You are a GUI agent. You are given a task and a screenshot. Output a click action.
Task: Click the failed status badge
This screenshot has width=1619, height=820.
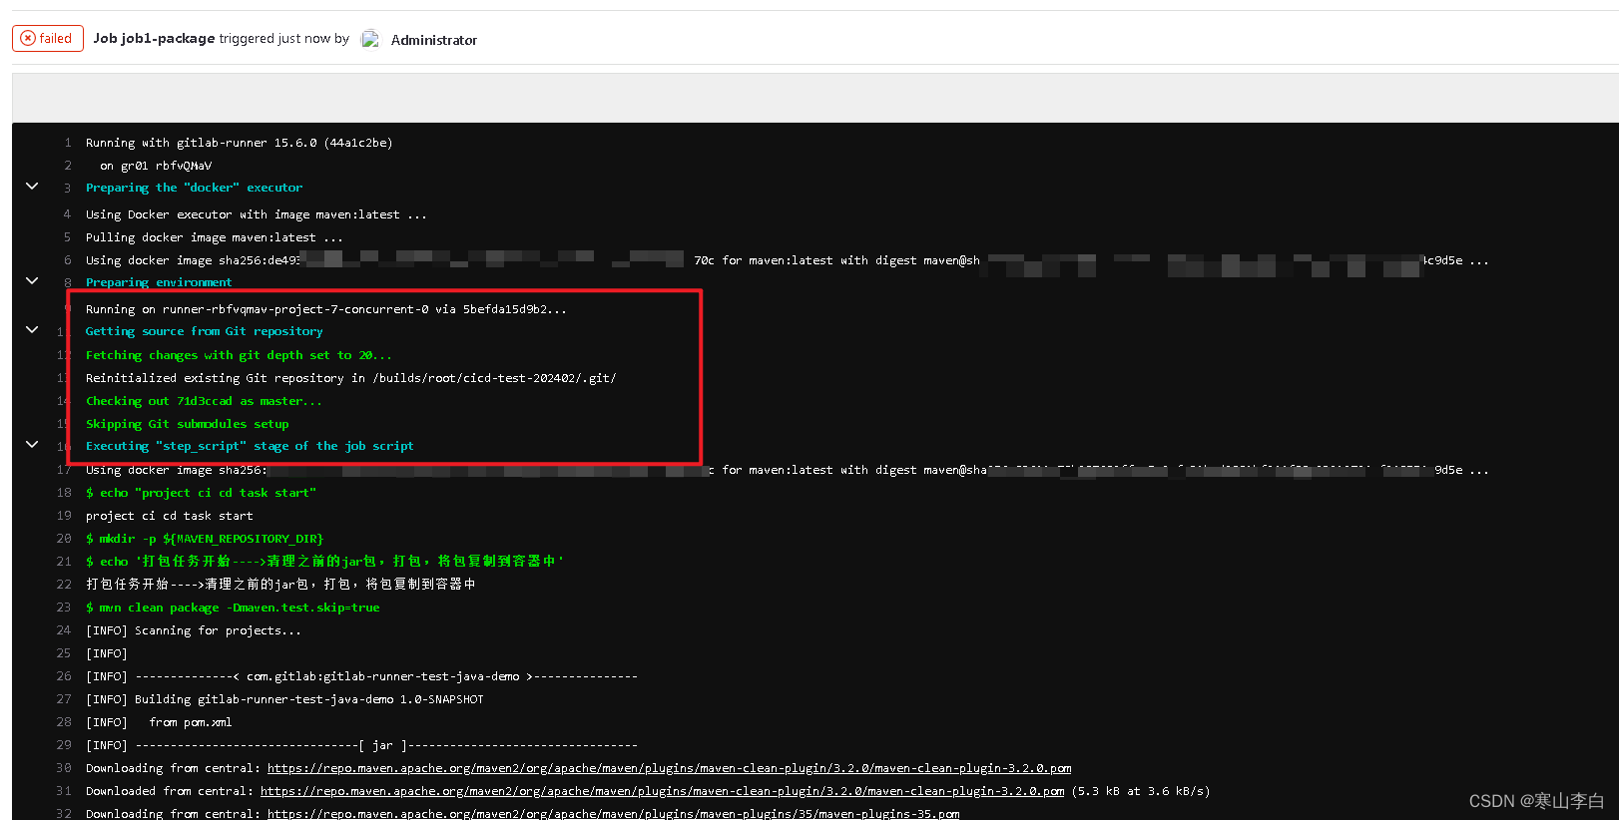pyautogui.click(x=48, y=38)
